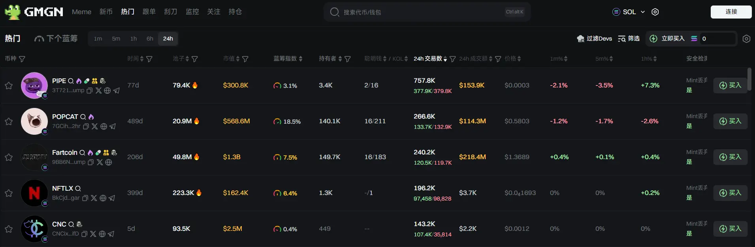Sort by 市值 column arrows
The width and height of the screenshot is (755, 247).
pos(238,59)
